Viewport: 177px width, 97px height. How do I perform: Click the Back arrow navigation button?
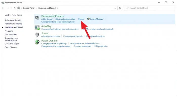click(x=3, y=8)
